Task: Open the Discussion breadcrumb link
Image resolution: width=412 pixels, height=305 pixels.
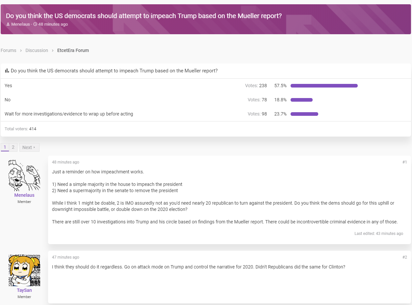Action: click(37, 50)
